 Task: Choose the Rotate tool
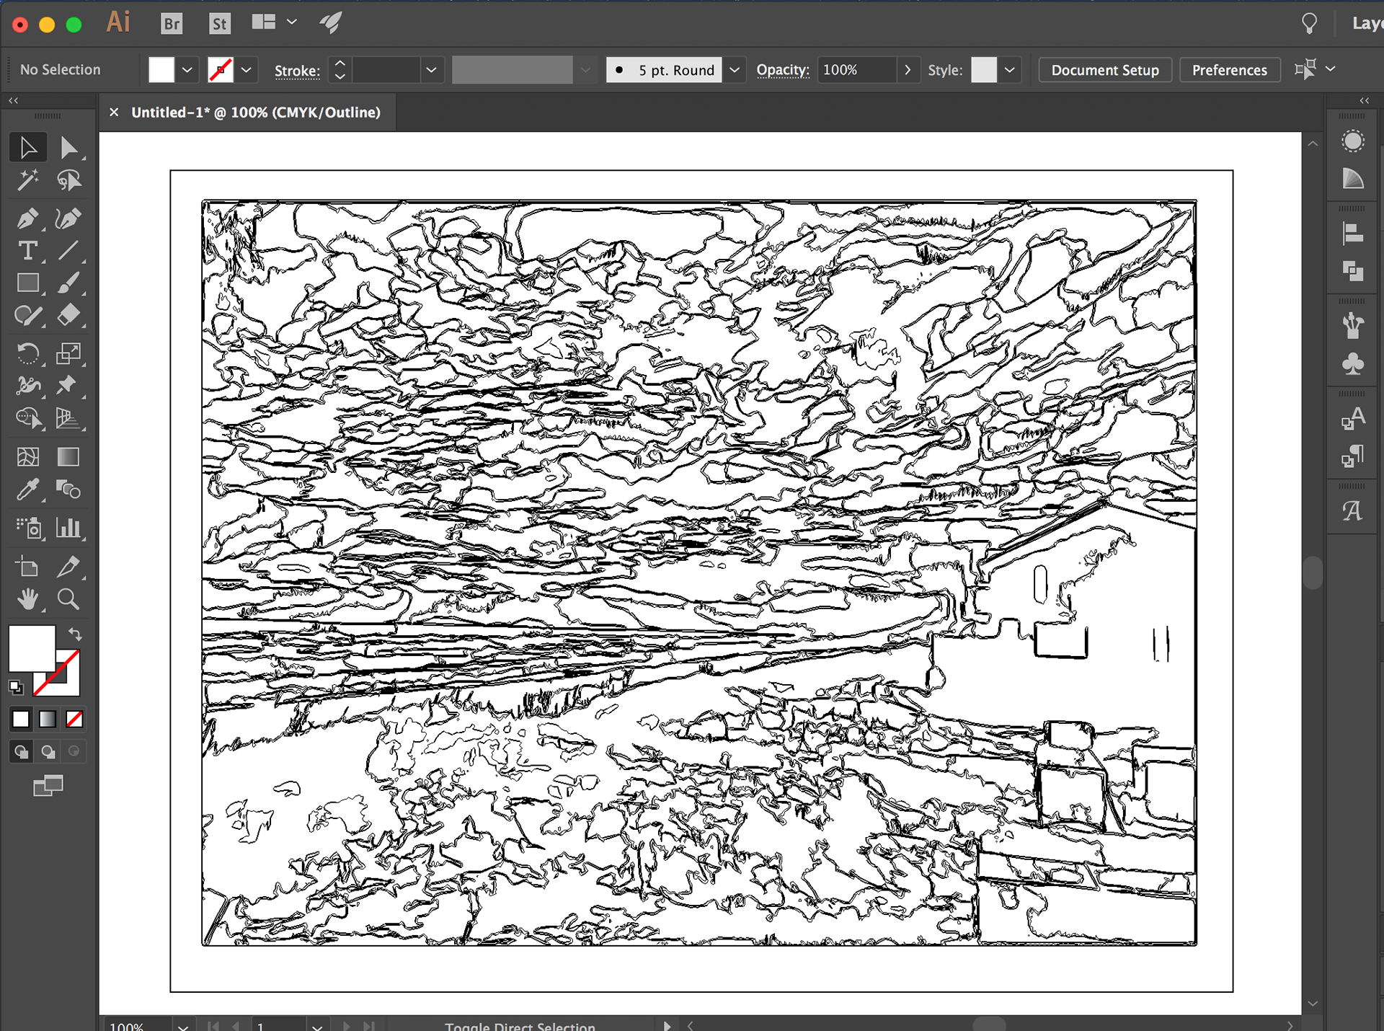(x=27, y=353)
